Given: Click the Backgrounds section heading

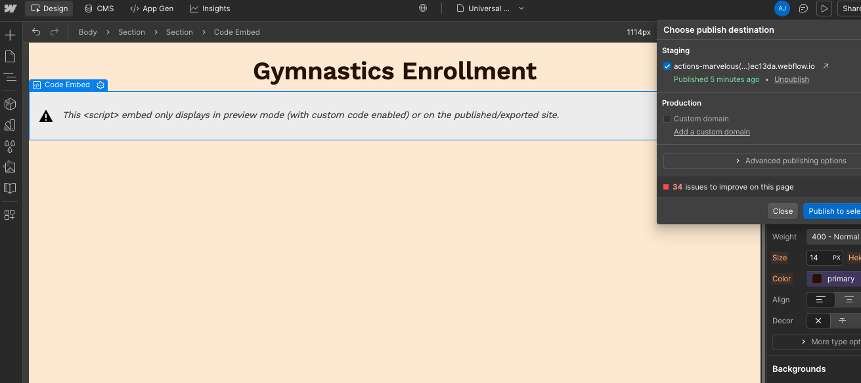Looking at the screenshot, I should [x=799, y=369].
